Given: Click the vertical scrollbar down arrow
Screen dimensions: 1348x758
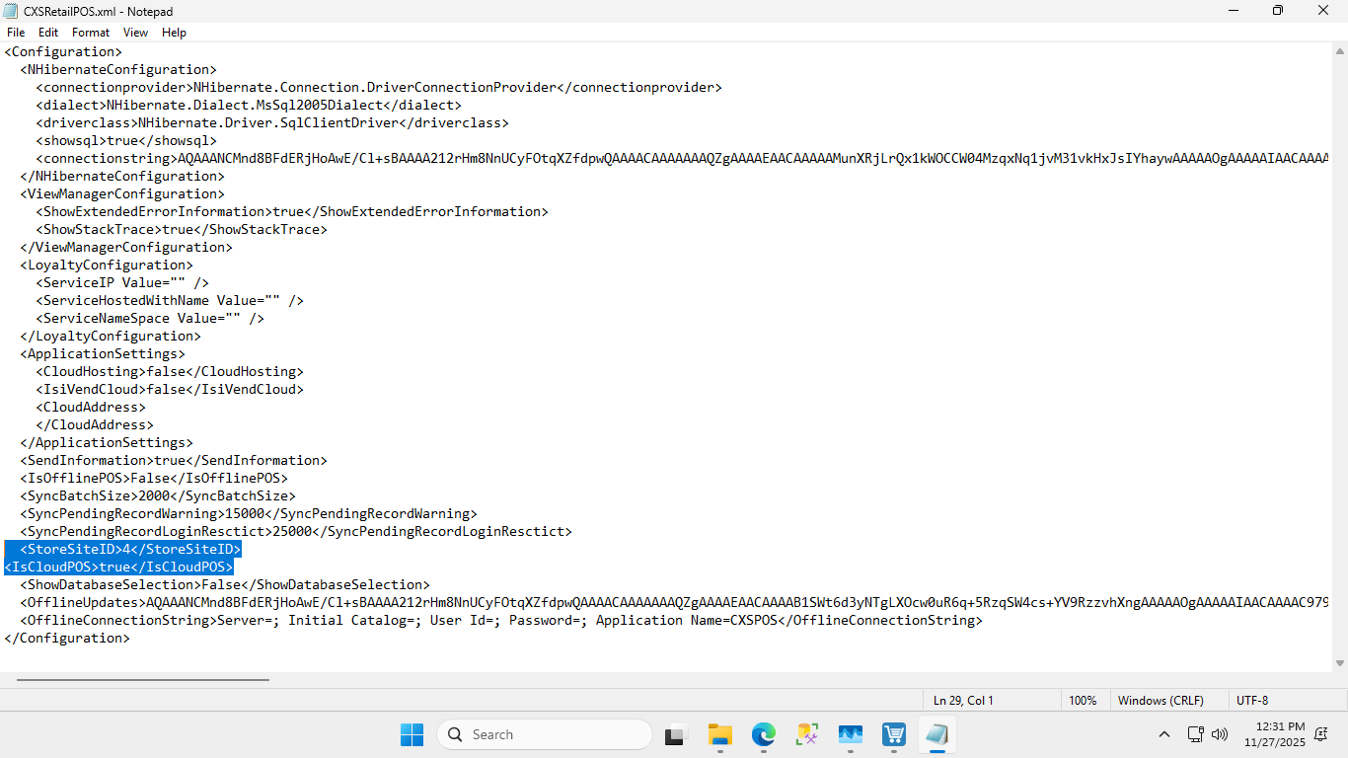Looking at the screenshot, I should pos(1339,663).
